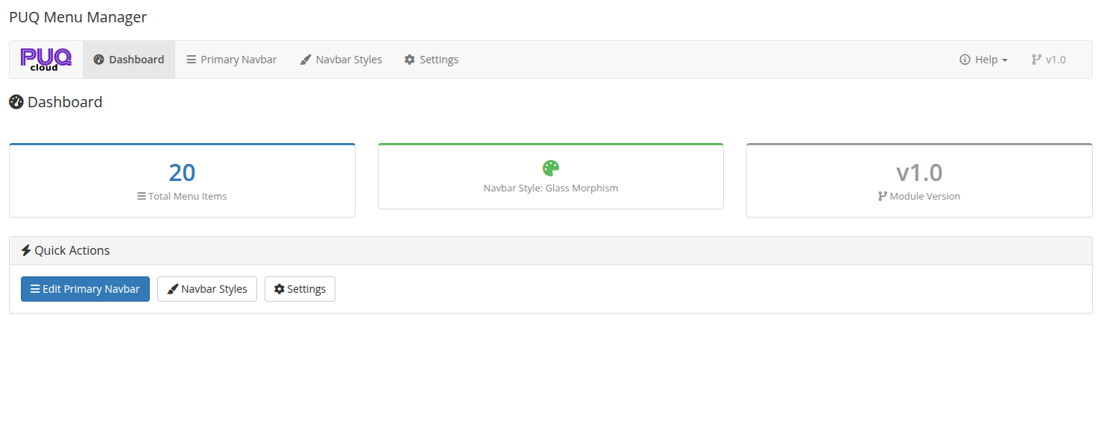Click the paintbrush icon beside Navbar Styles tab
This screenshot has height=438, width=1101.
coord(305,59)
